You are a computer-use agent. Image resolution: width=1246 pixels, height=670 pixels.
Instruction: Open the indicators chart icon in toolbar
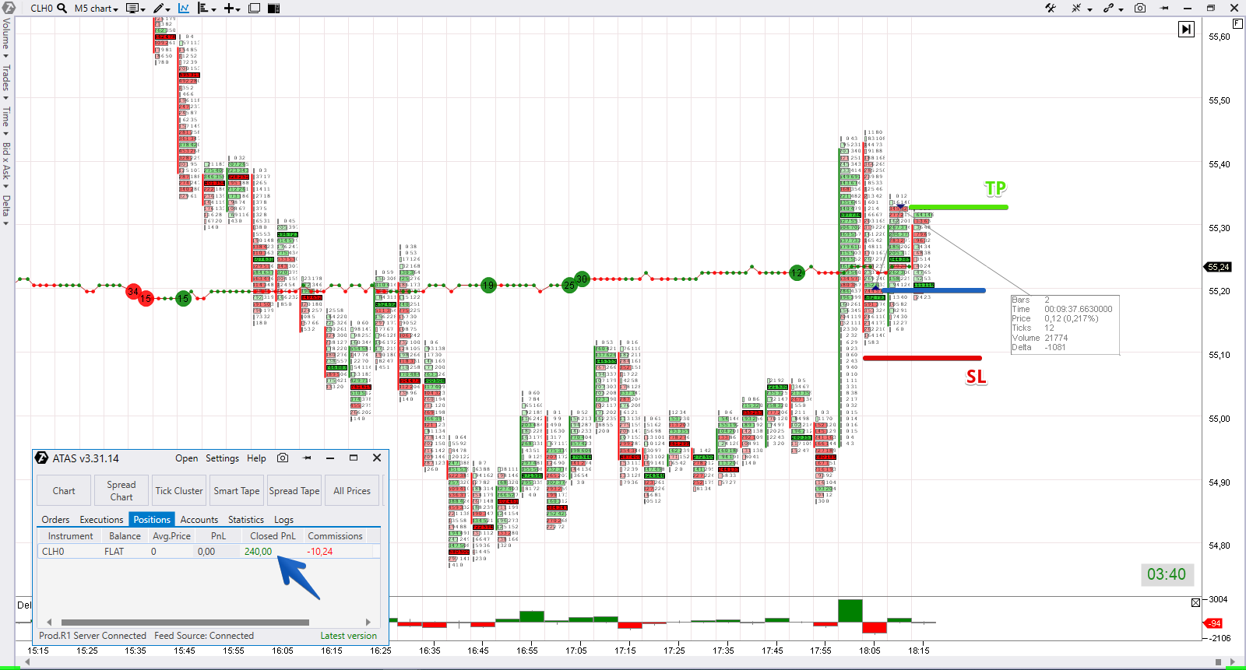point(184,9)
